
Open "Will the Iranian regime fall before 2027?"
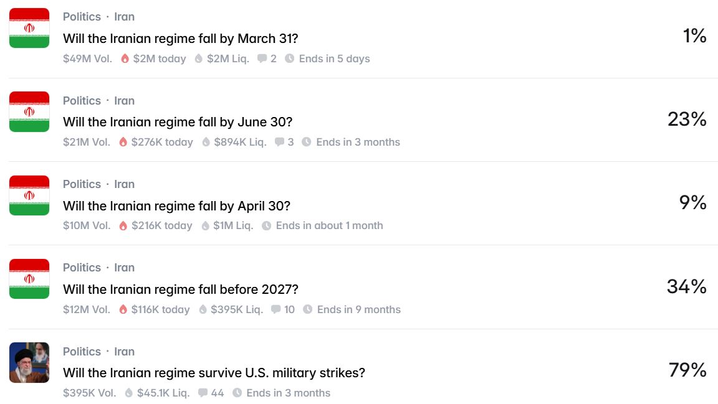(x=180, y=289)
